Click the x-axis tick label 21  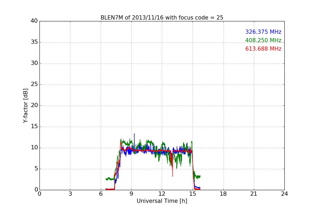[x=254, y=194]
